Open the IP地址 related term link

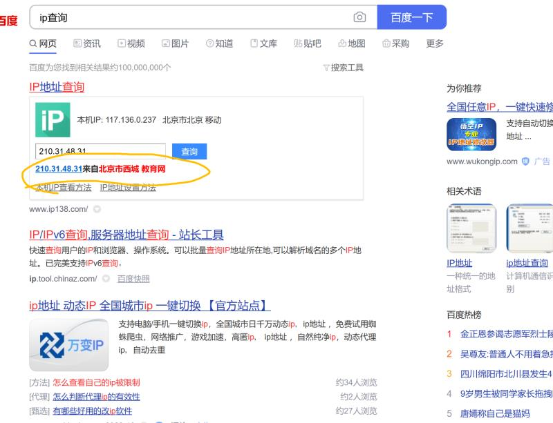coord(460,263)
